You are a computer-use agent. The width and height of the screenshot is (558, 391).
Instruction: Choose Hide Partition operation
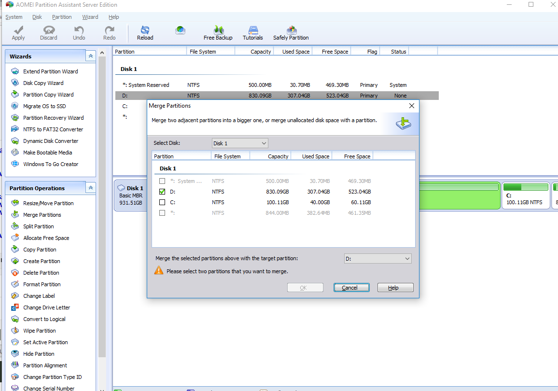[x=39, y=354]
